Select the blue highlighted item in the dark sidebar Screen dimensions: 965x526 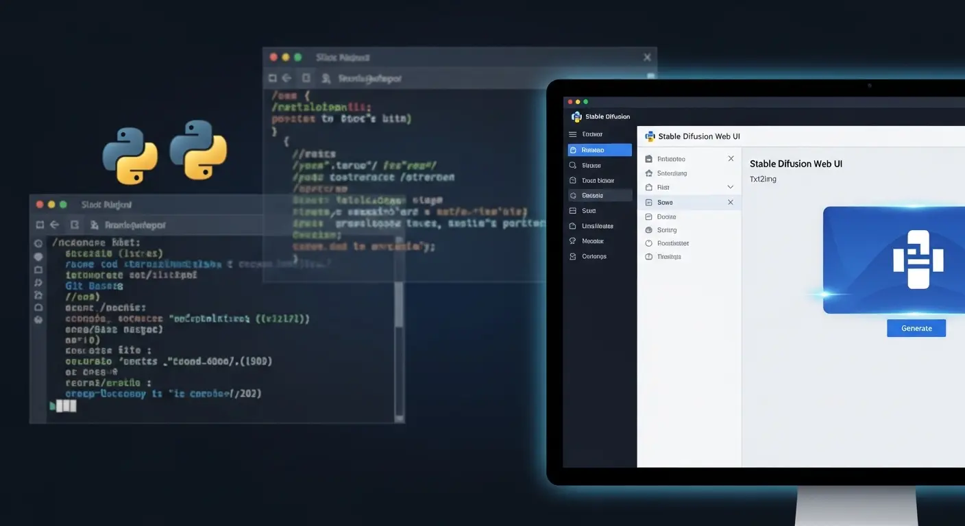coord(600,150)
